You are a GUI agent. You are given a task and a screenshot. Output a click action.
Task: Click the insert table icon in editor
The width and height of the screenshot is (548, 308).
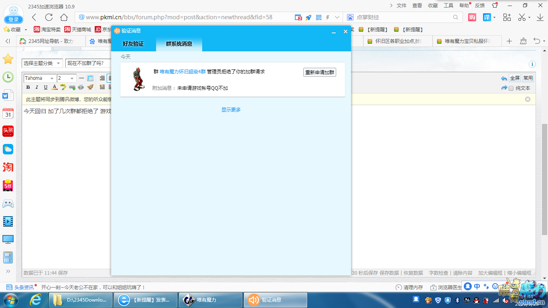[x=90, y=78]
